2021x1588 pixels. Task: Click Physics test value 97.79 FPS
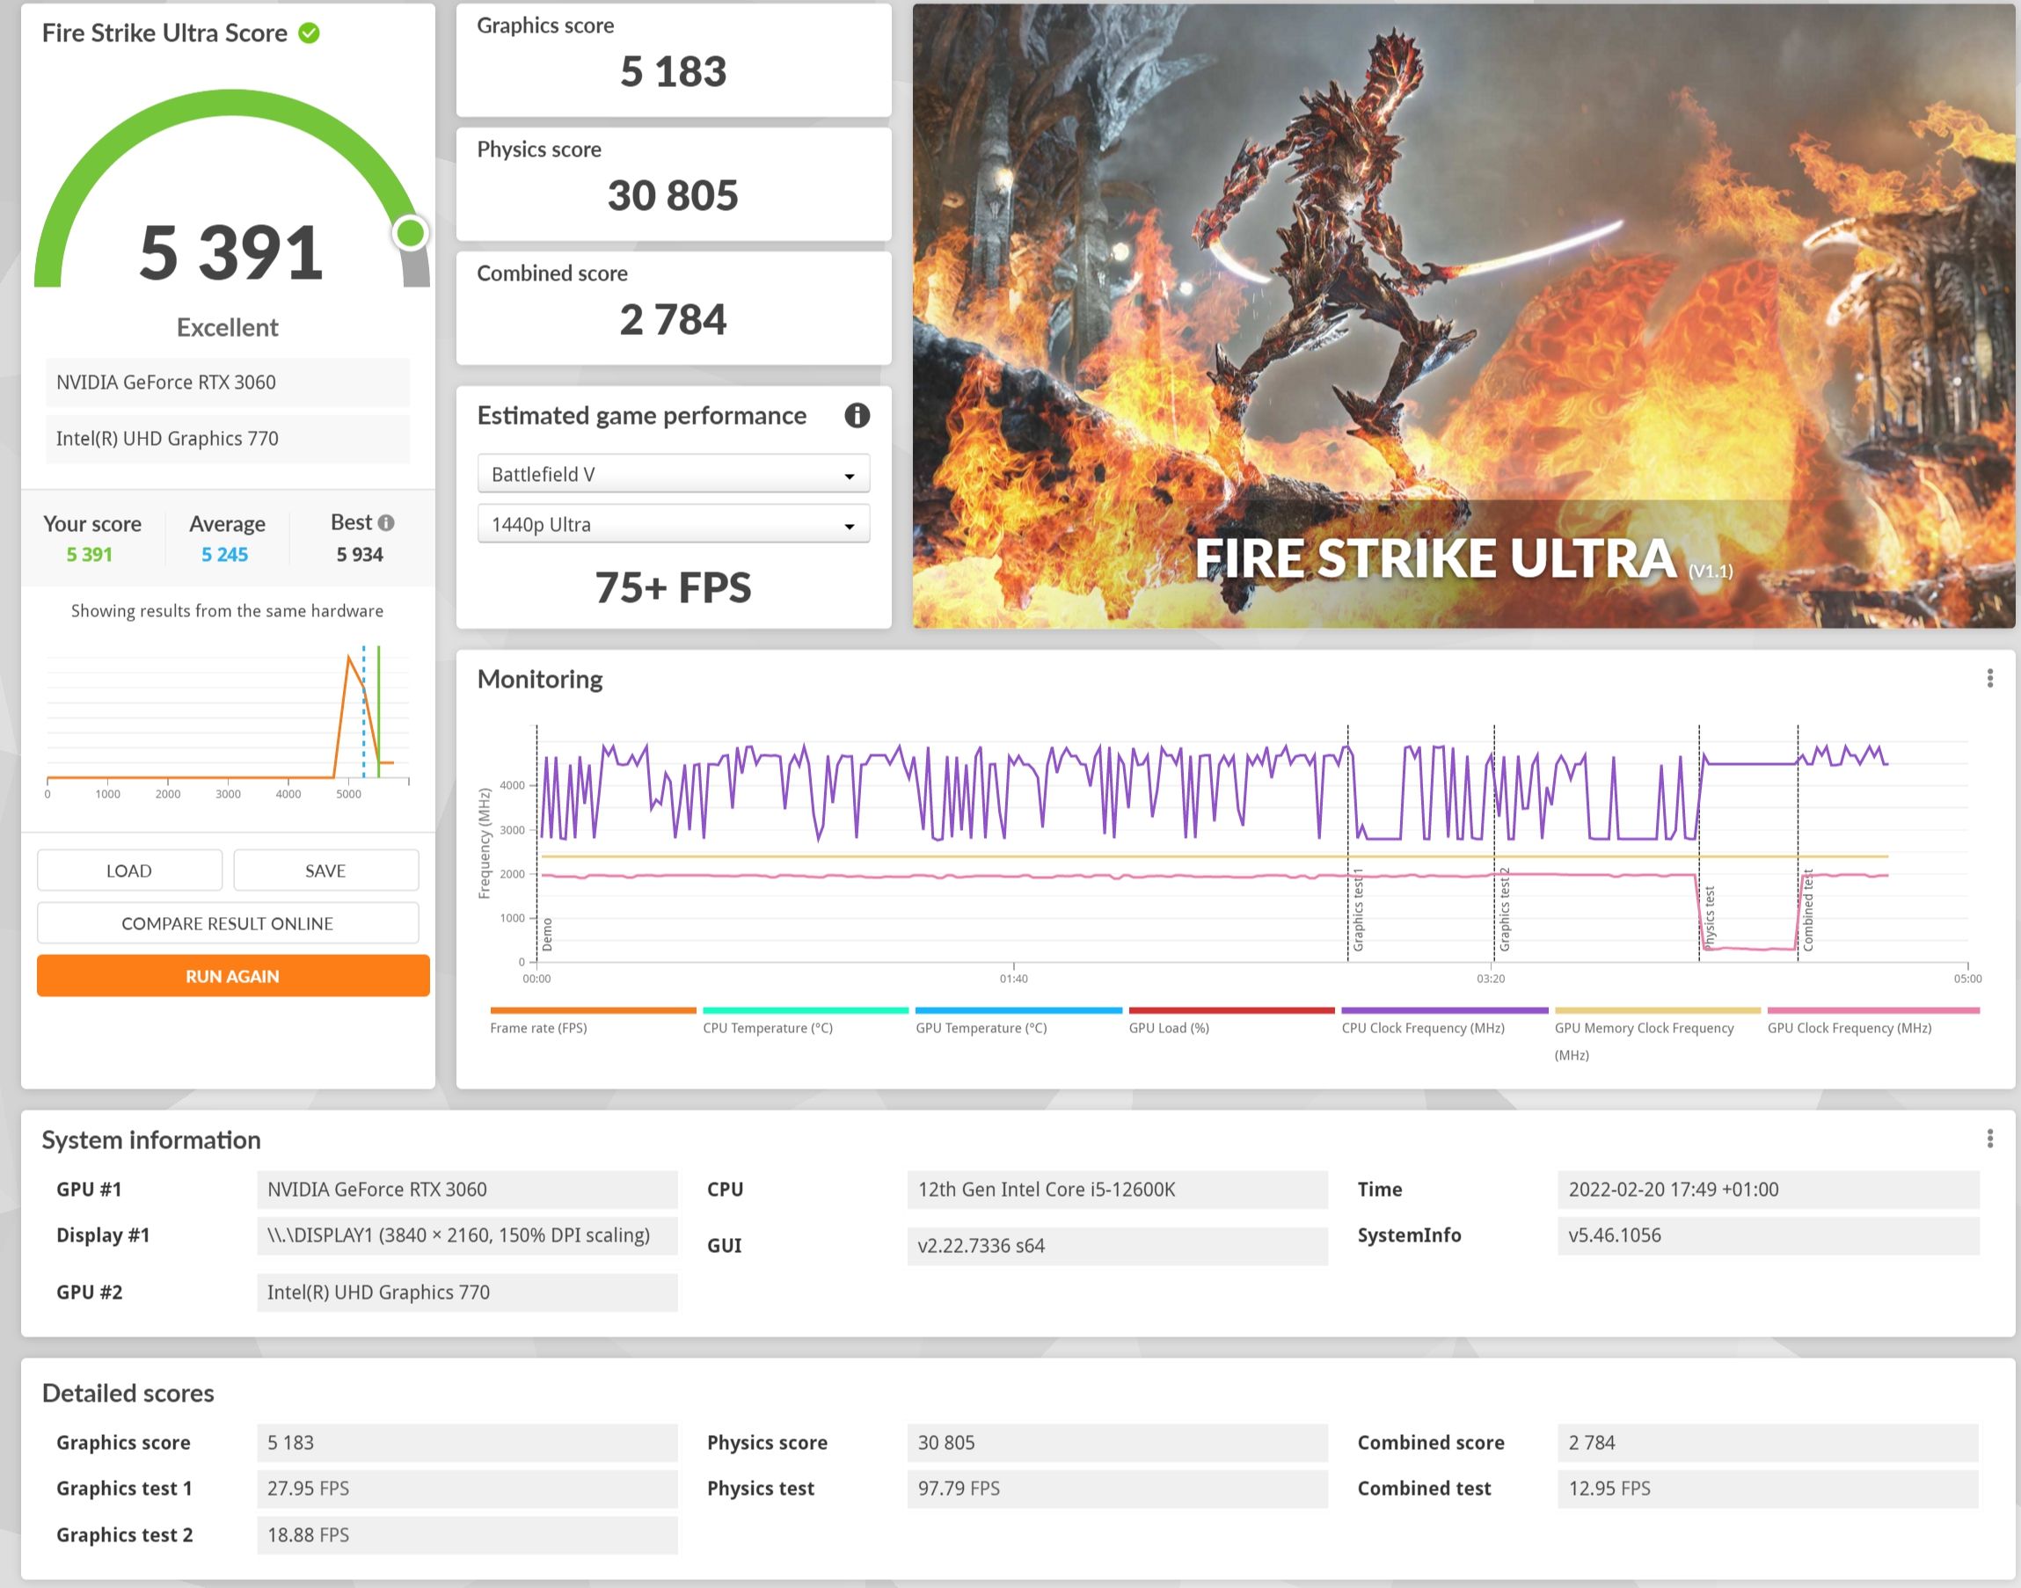1117,1489
